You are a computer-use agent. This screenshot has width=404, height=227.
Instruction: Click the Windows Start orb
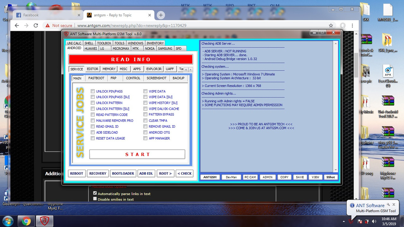coord(8,221)
